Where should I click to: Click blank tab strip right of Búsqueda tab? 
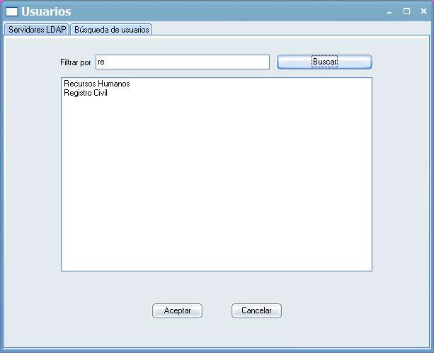(x=283, y=30)
